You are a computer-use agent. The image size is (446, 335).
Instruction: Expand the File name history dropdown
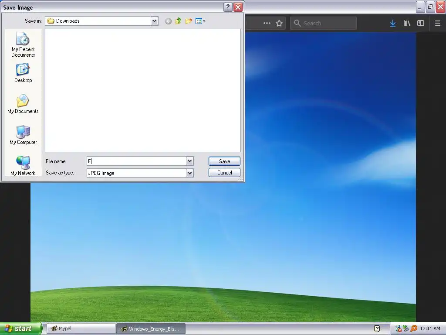tap(190, 161)
